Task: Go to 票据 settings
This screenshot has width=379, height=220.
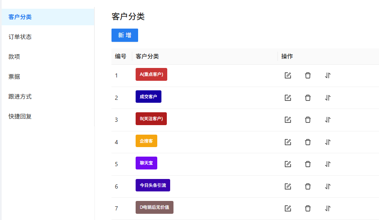Action: pos(14,77)
